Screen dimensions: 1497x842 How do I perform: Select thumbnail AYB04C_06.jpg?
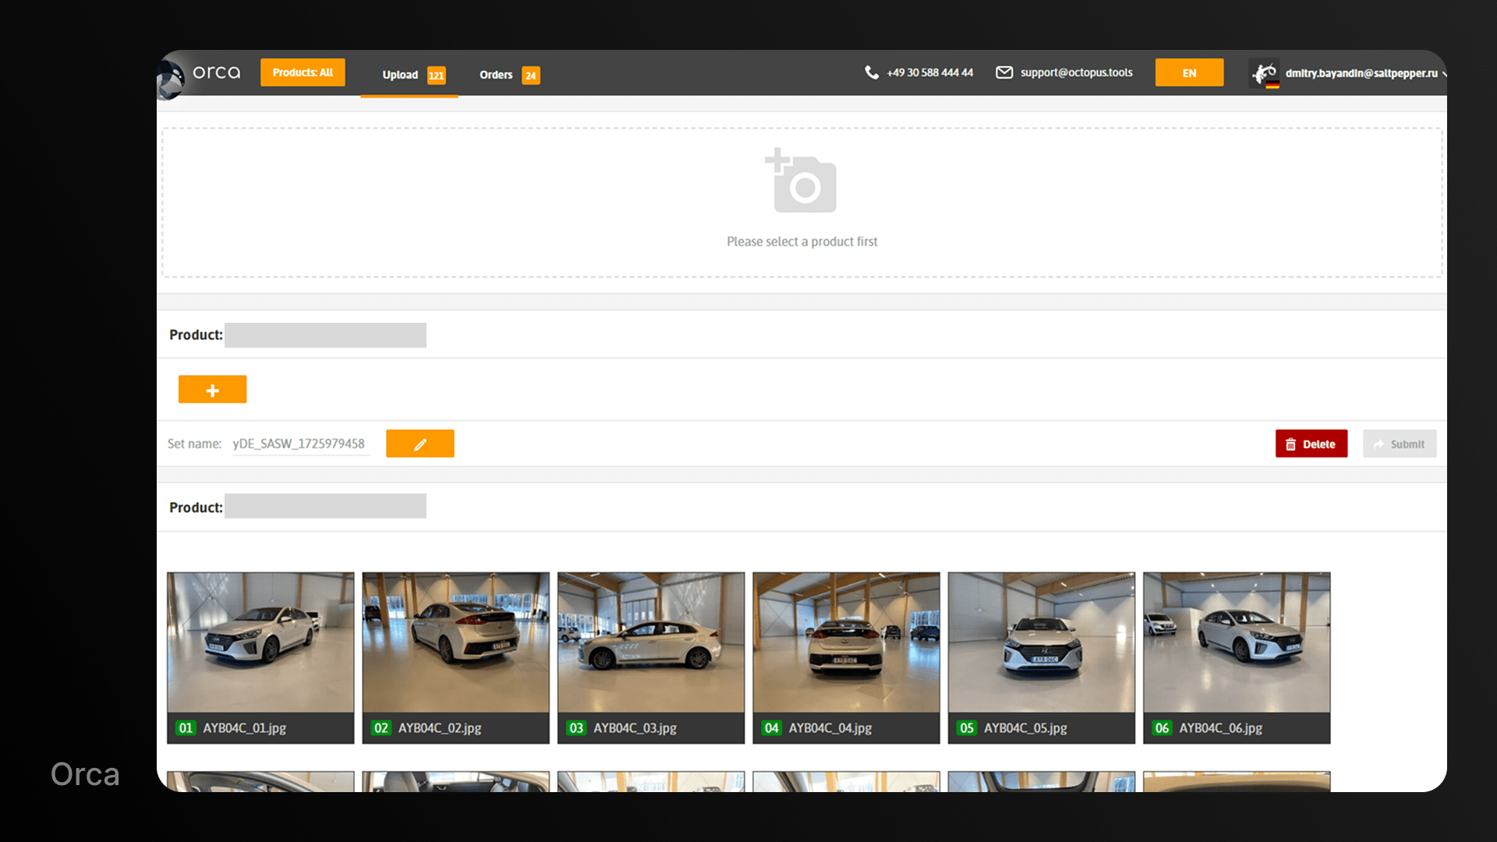1237,642
